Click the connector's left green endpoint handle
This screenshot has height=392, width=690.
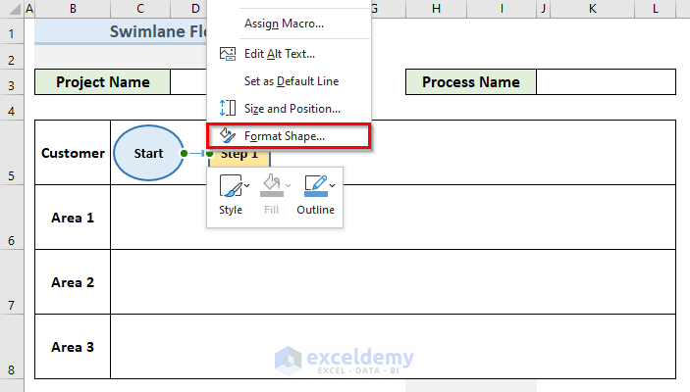185,154
